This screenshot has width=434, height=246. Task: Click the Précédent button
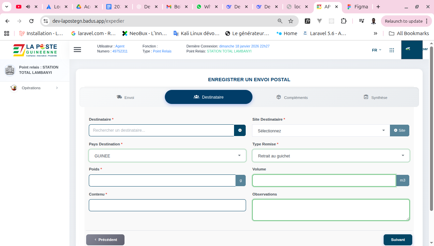point(105,240)
